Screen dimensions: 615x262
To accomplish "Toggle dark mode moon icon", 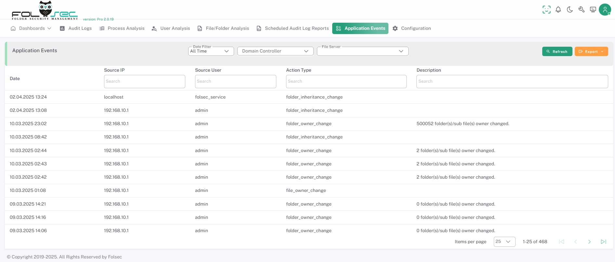I will point(570,10).
